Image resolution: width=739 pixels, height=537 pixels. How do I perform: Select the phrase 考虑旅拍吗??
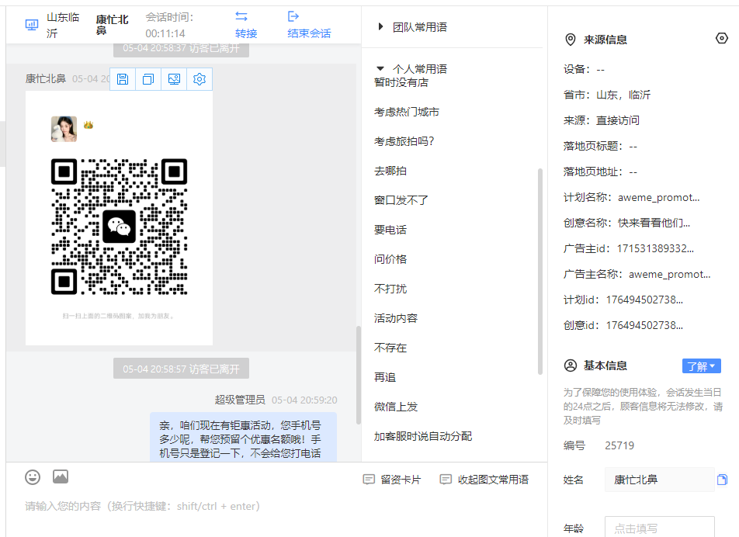[404, 141]
